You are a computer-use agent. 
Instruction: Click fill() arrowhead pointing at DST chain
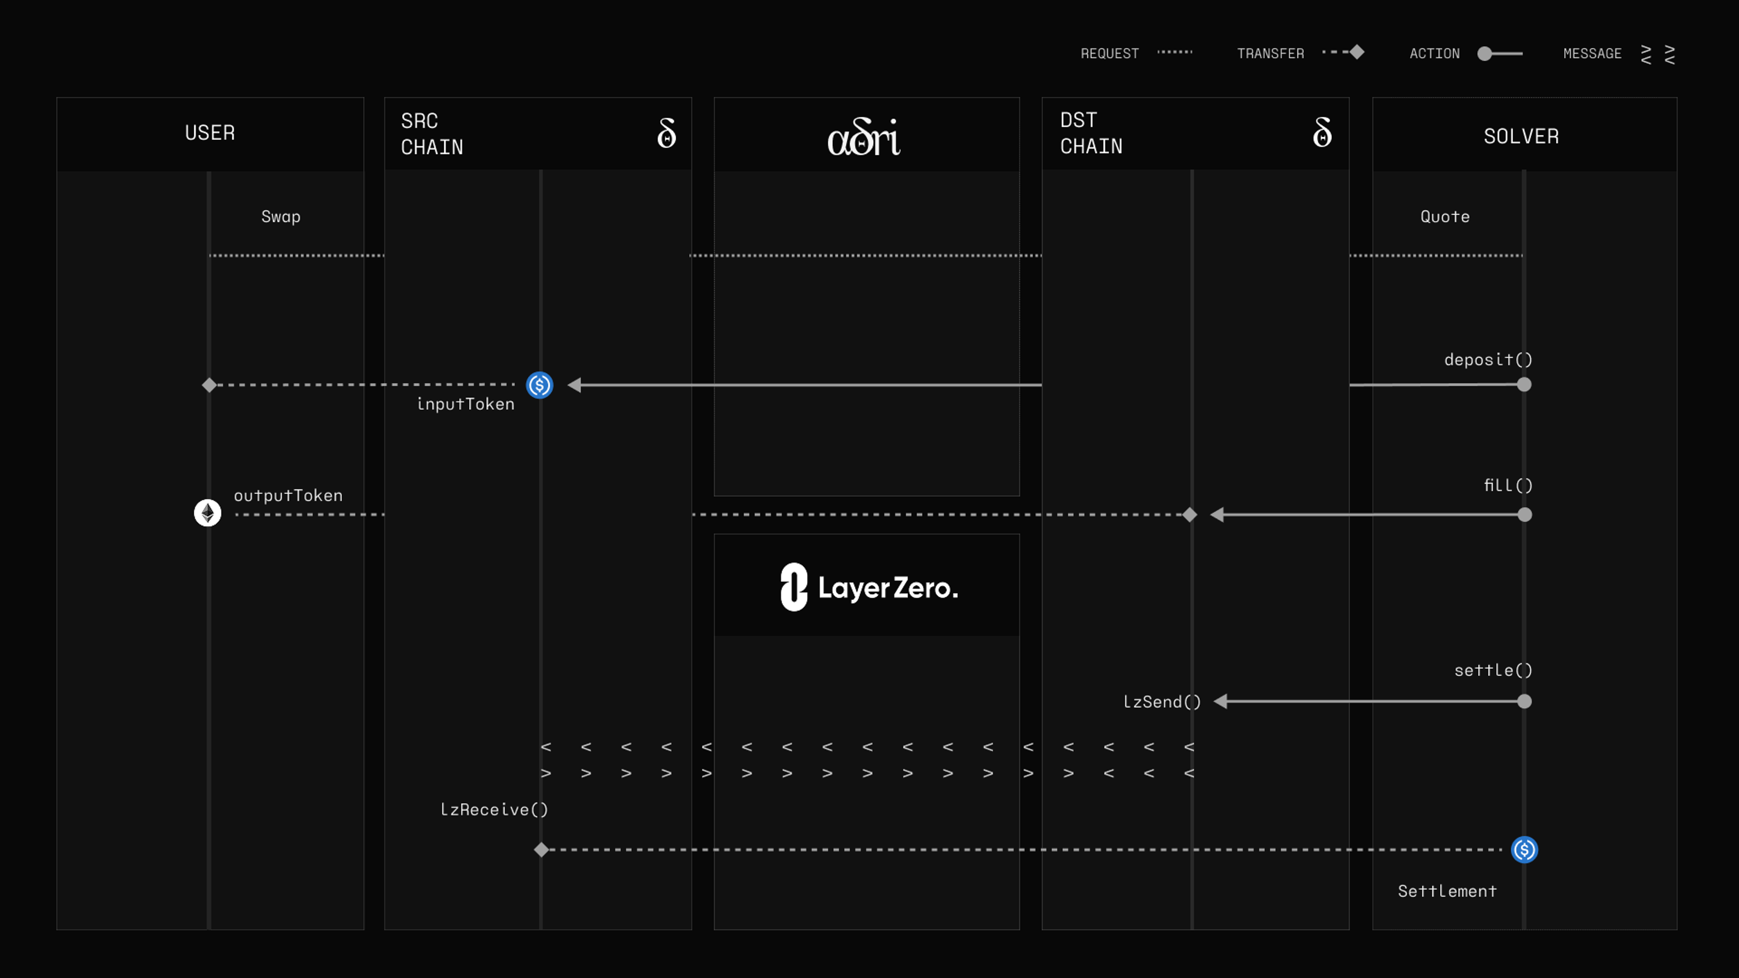(x=1217, y=515)
